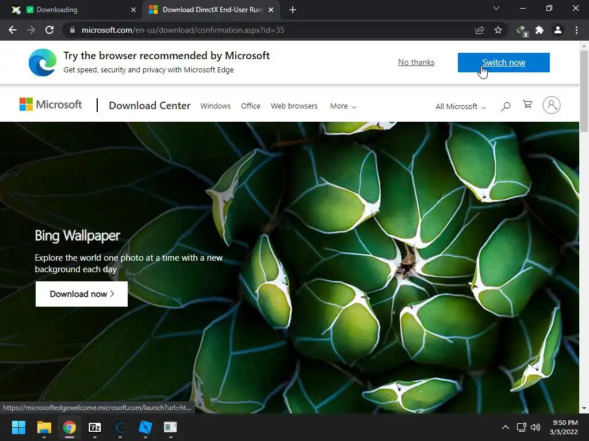
Task: Go back to the previous page
Action: pyautogui.click(x=13, y=30)
